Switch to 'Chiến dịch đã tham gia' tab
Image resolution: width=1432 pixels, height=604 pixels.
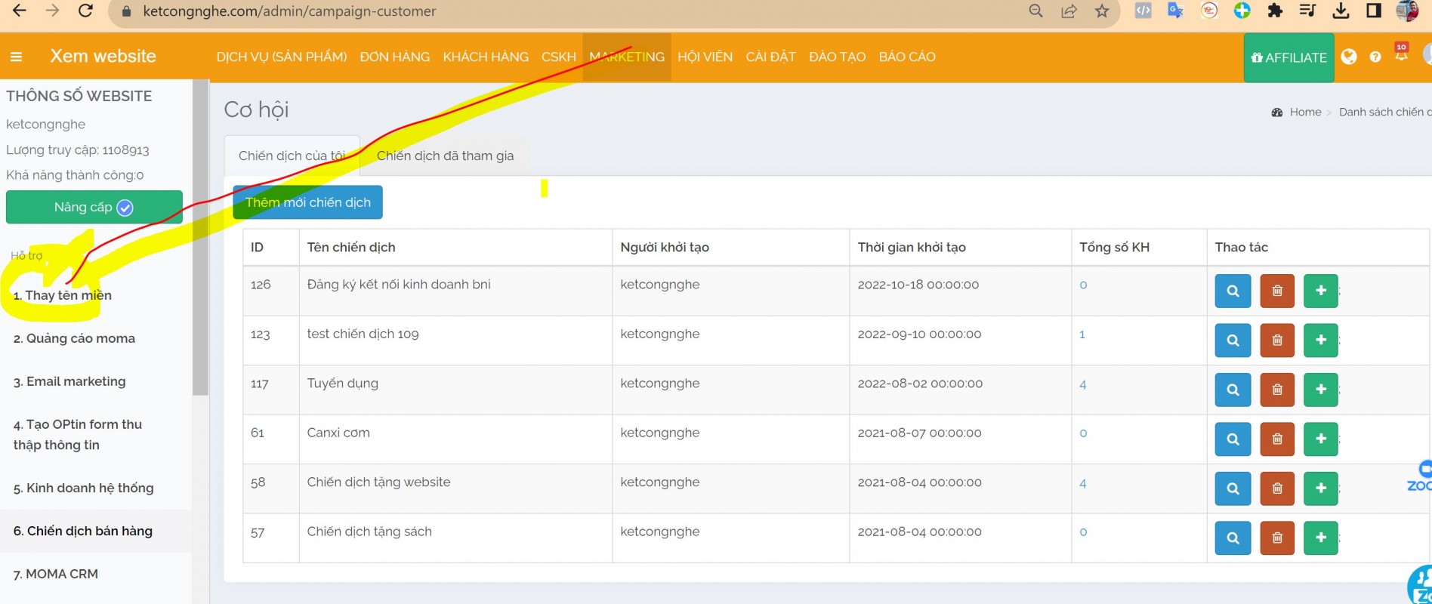[x=445, y=156]
